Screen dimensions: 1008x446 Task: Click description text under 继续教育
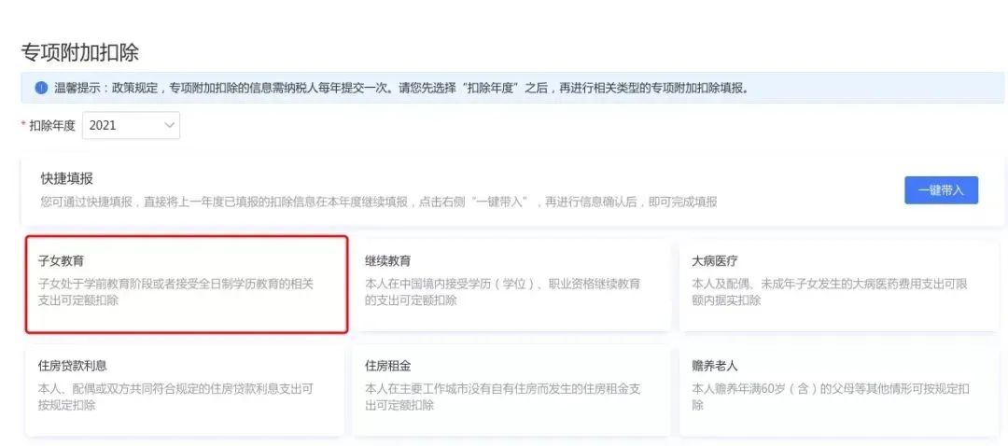[503, 292]
